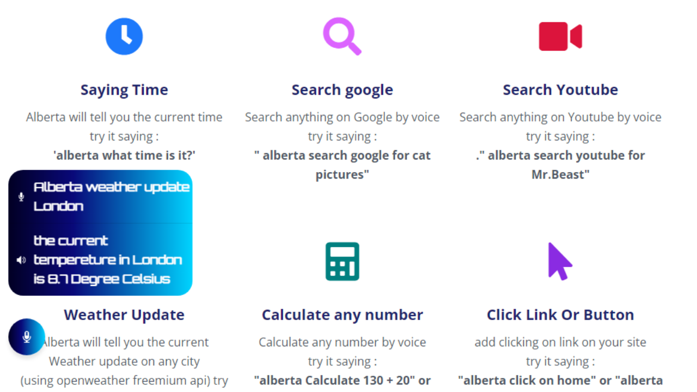The width and height of the screenshot is (697, 392).
Task: Click the teal calculator icon
Action: 342,261
